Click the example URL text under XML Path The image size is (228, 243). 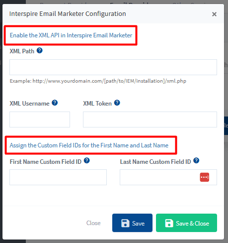coord(98,81)
